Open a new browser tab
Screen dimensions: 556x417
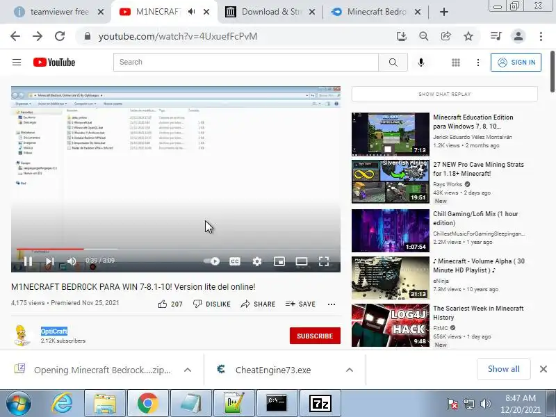[443, 12]
